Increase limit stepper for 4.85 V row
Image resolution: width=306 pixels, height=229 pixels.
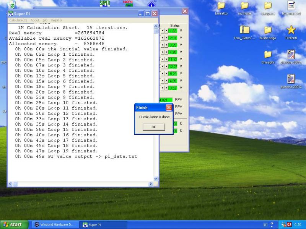(166, 81)
